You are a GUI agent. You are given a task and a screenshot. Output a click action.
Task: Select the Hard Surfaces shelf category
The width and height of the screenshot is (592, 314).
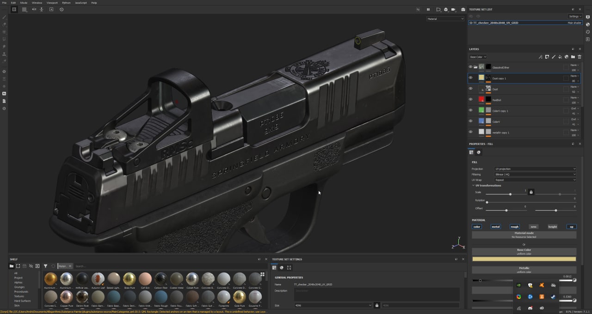(x=22, y=301)
